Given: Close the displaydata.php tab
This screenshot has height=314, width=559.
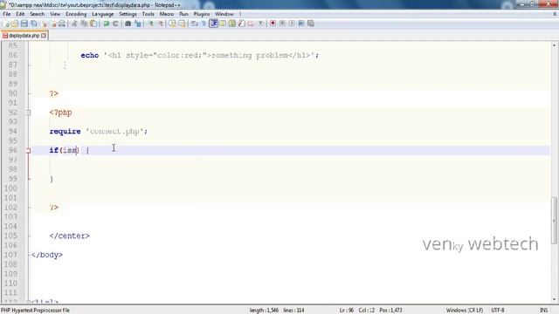Looking at the screenshot, I should click(x=44, y=36).
